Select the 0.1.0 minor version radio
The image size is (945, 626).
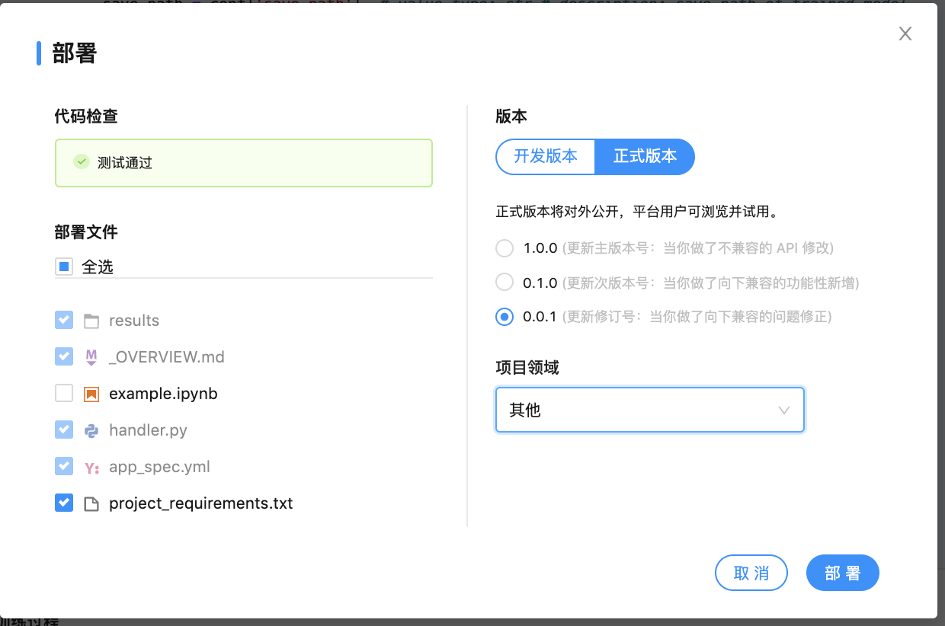(505, 283)
